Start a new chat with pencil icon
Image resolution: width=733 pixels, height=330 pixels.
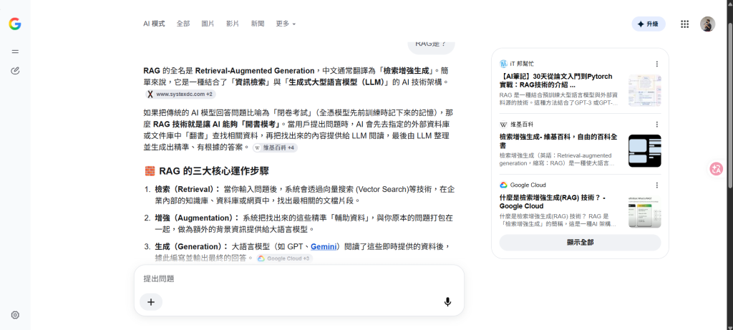coord(15,71)
